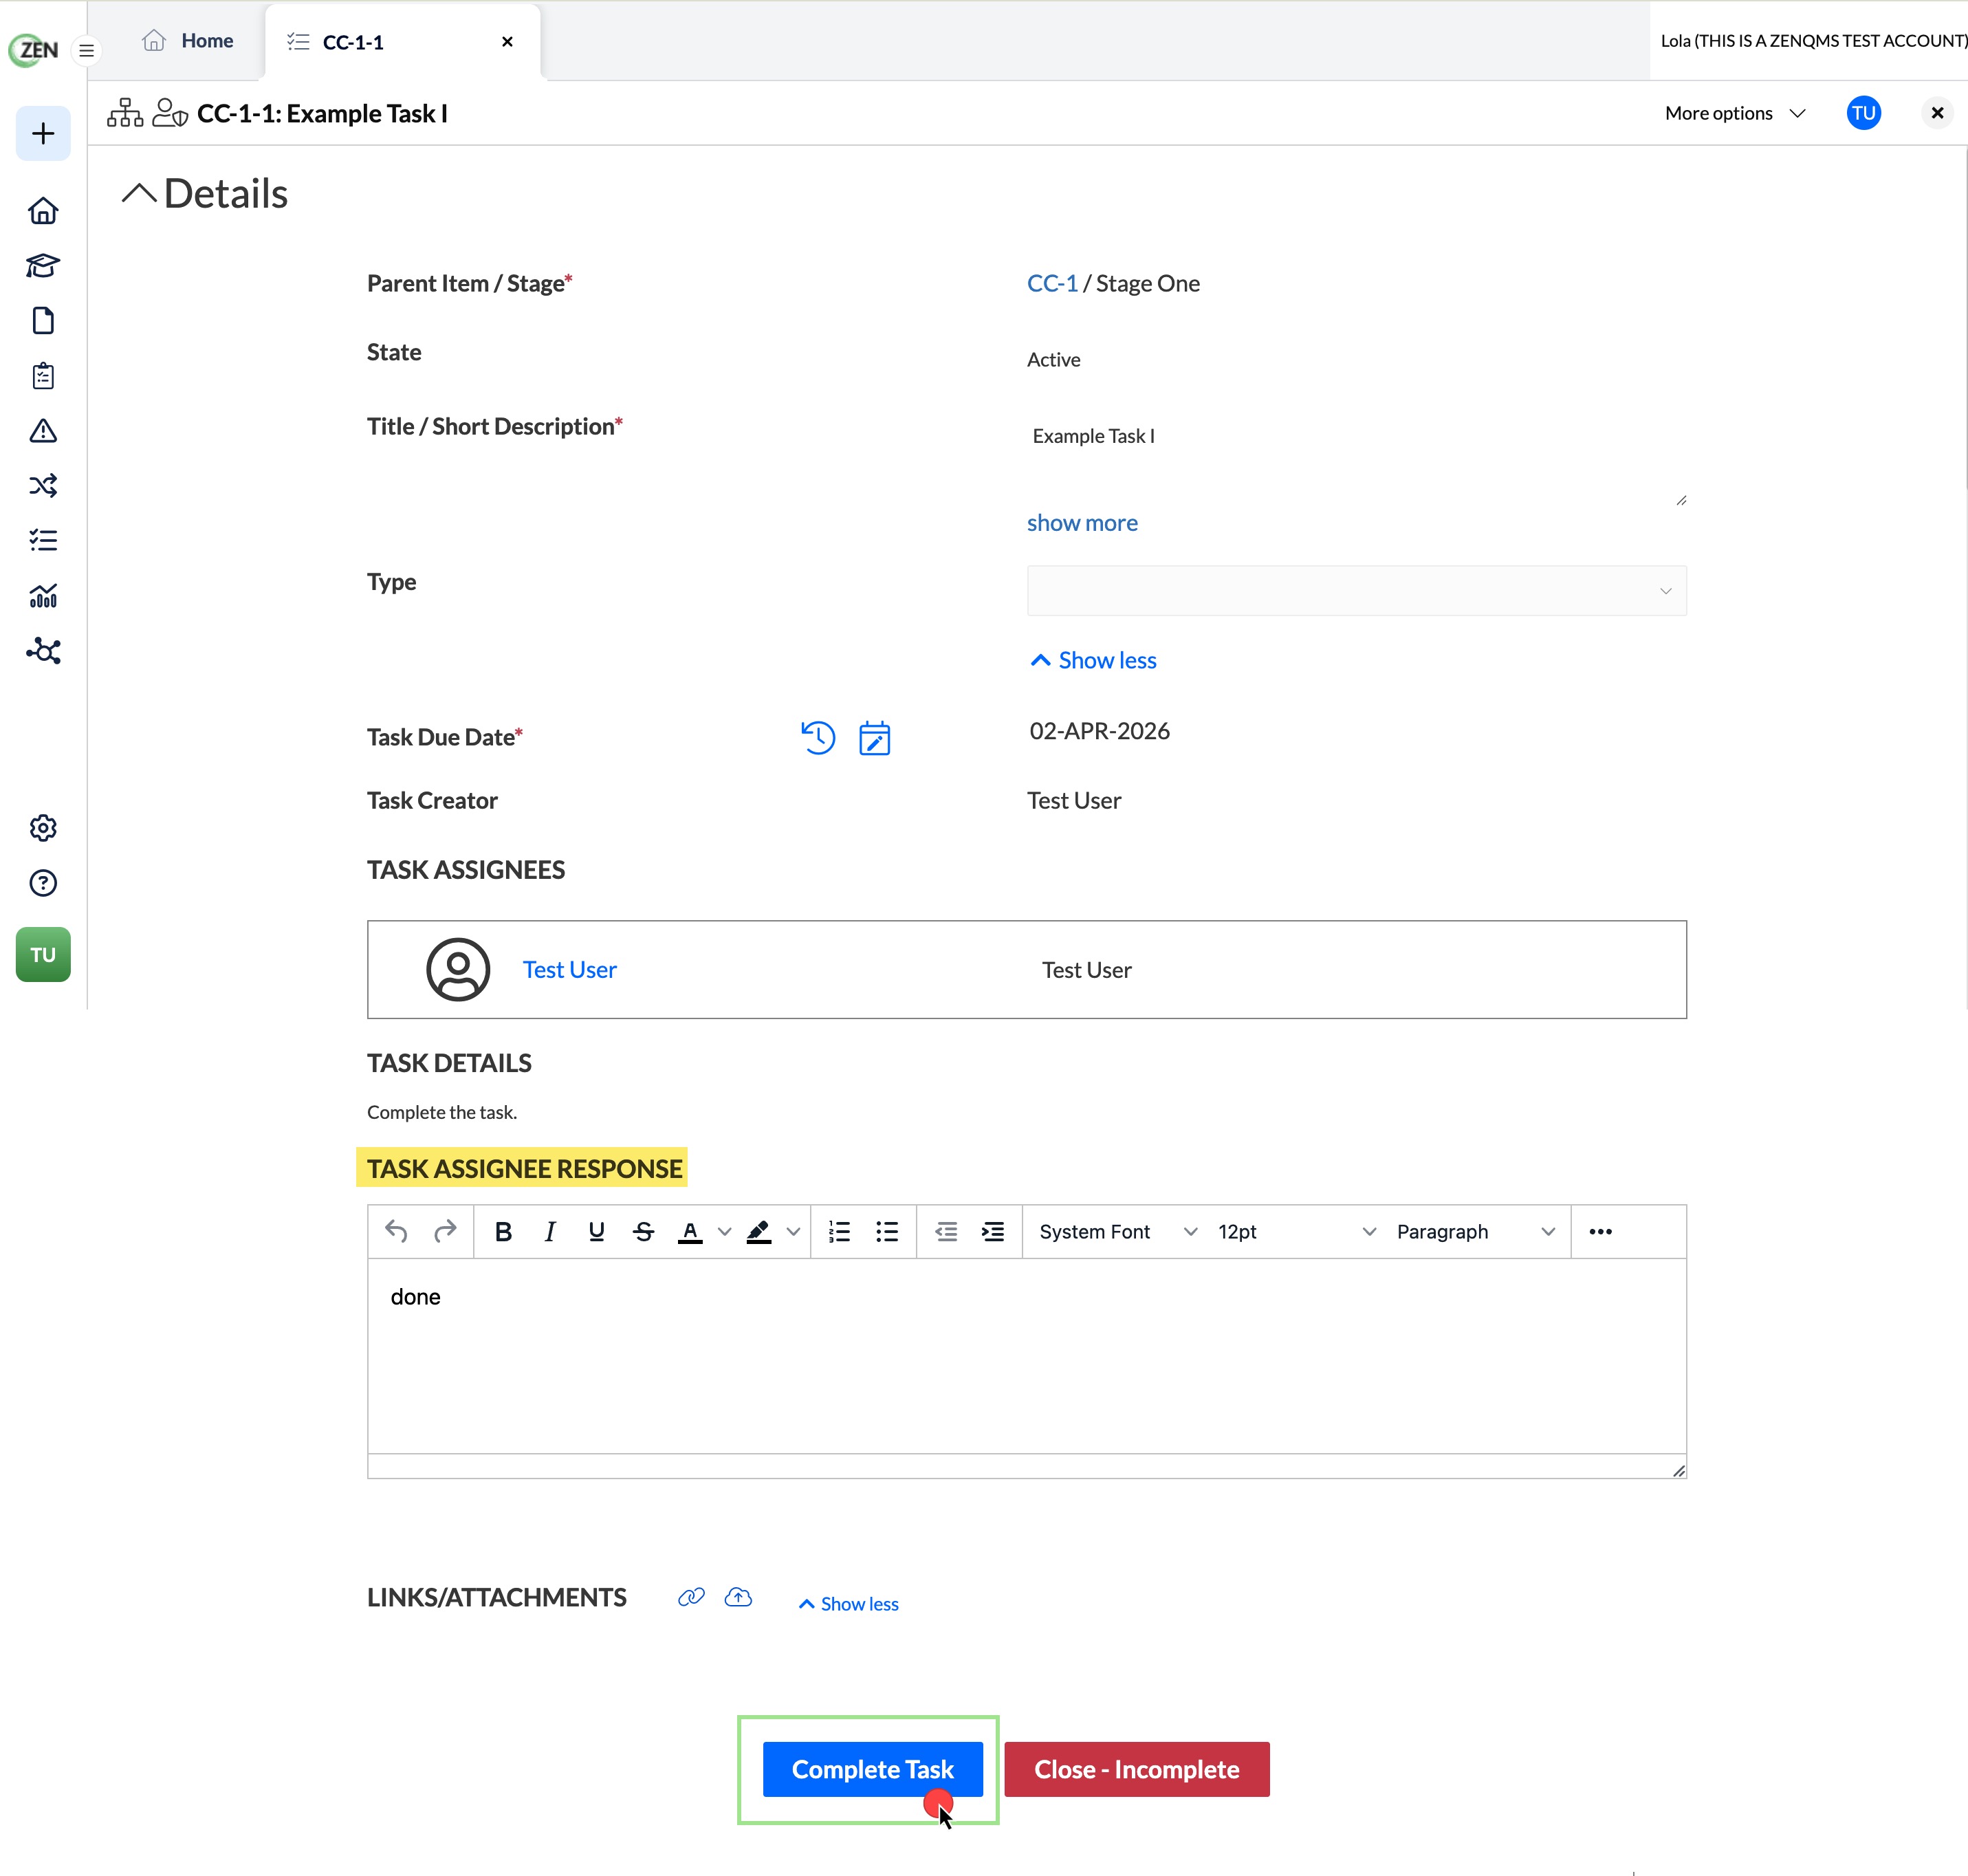Open the Test User assignee link
Image resolution: width=1968 pixels, height=1876 pixels.
coord(569,970)
